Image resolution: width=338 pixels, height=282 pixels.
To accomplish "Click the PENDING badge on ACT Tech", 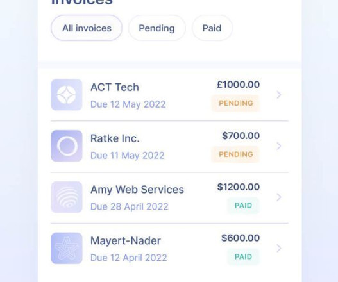I will point(235,103).
